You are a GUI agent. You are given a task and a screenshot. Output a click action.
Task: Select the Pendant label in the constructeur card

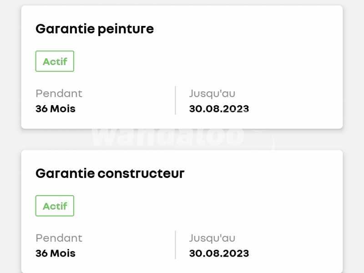click(x=59, y=238)
